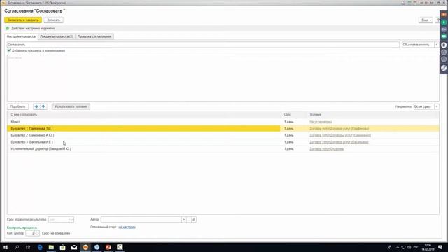Click the orange icon in the side panel
Image resolution: width=448 pixels, height=252 pixels.
[444, 15]
